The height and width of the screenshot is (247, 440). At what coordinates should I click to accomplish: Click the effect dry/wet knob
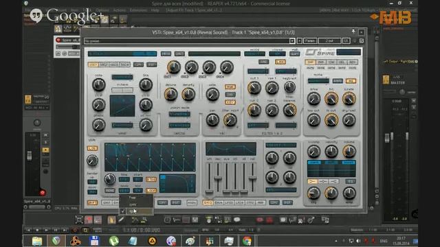point(349,120)
